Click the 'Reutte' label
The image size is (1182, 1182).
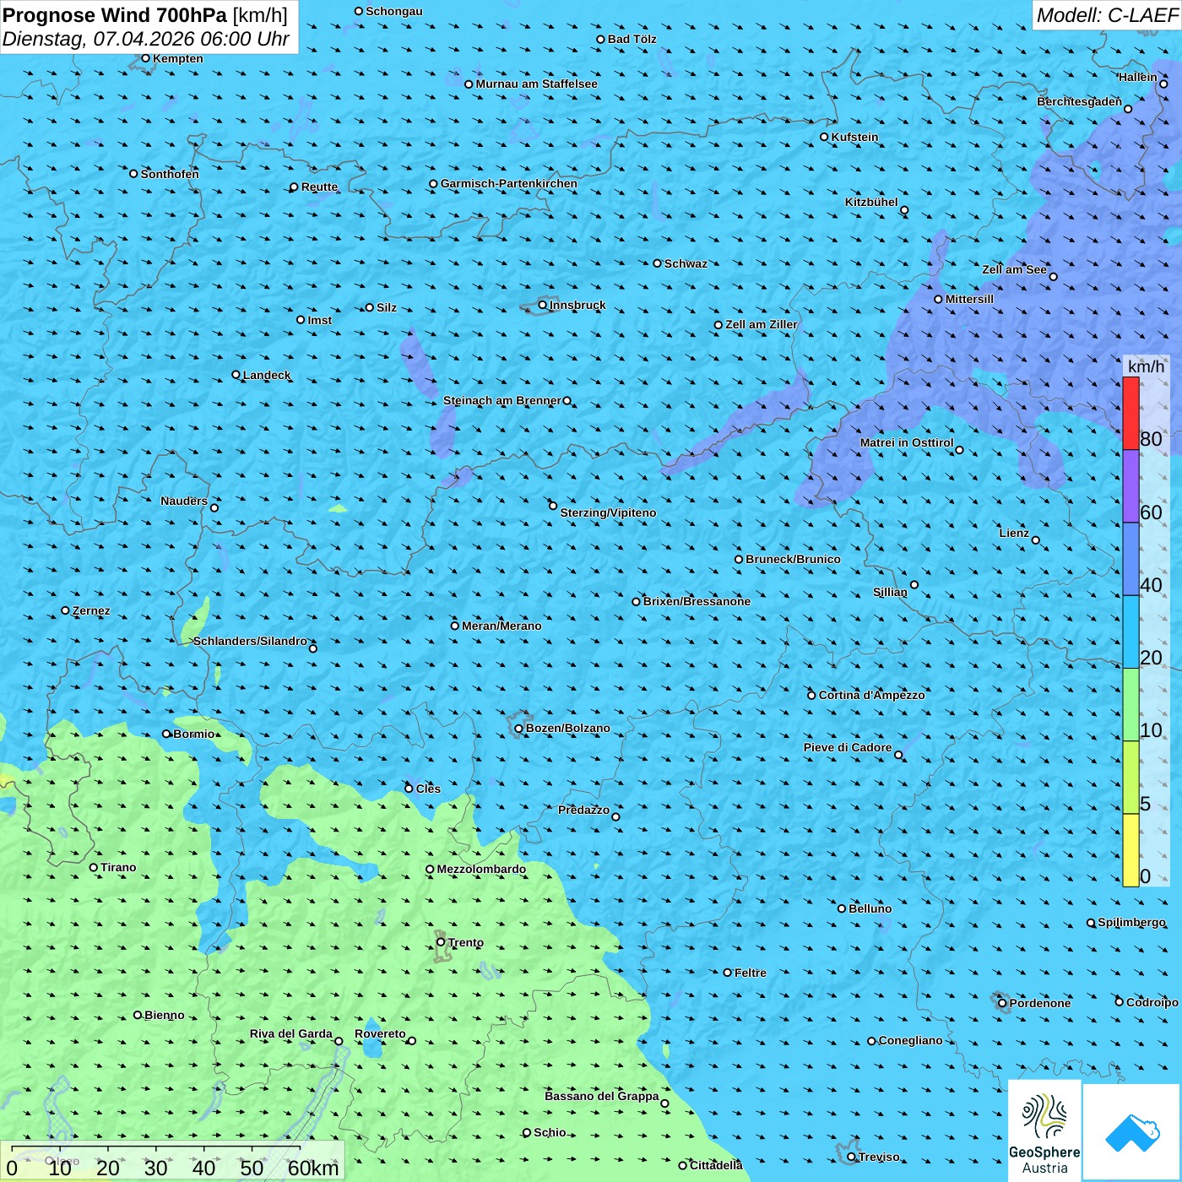[319, 187]
